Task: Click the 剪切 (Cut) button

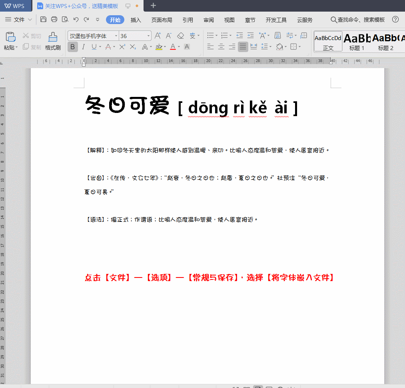Action: (32, 36)
